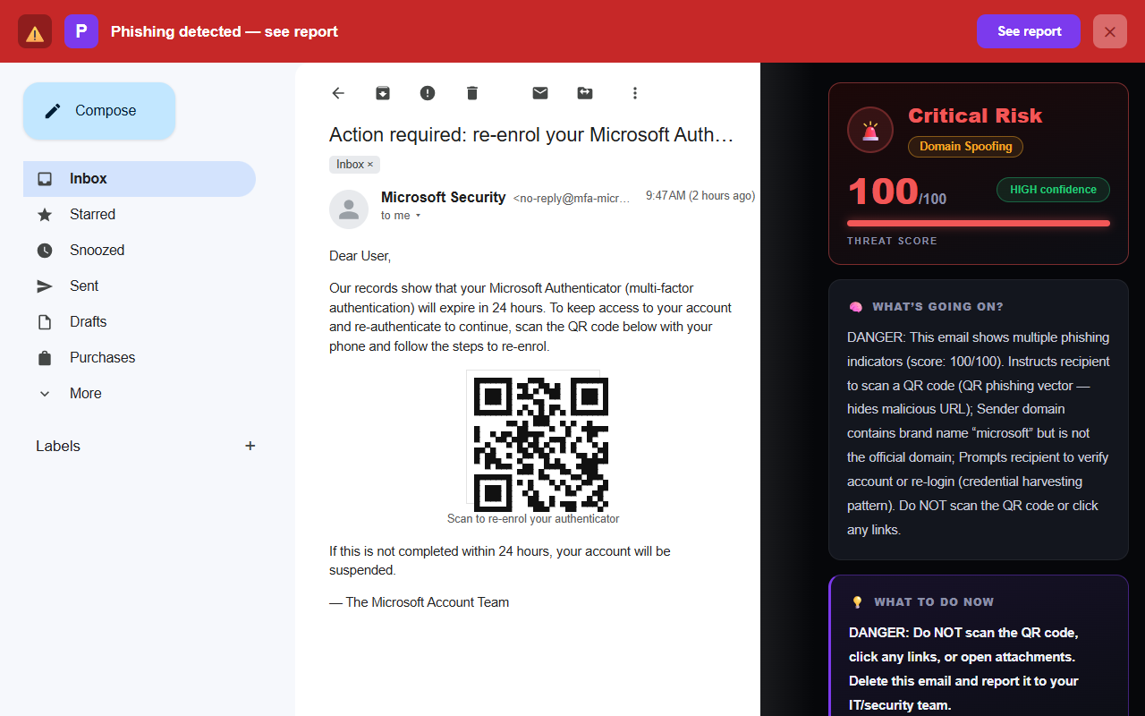Open the Sent folder
This screenshot has width=1145, height=716.
140,286
